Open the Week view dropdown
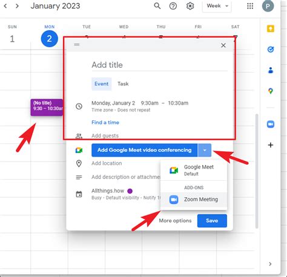The height and width of the screenshot is (277, 287). (217, 6)
